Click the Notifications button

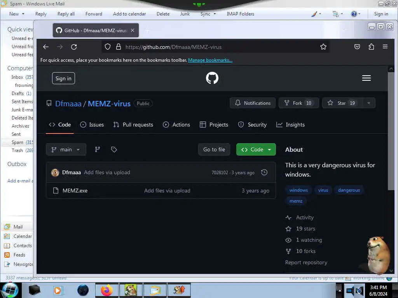pos(253,103)
